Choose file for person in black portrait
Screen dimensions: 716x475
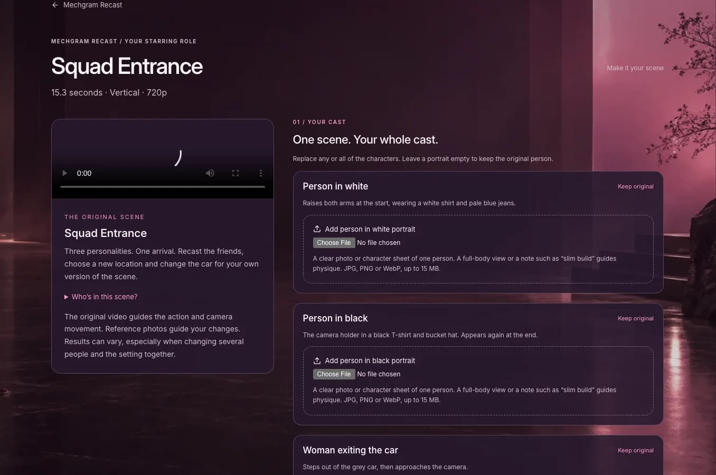(x=334, y=374)
